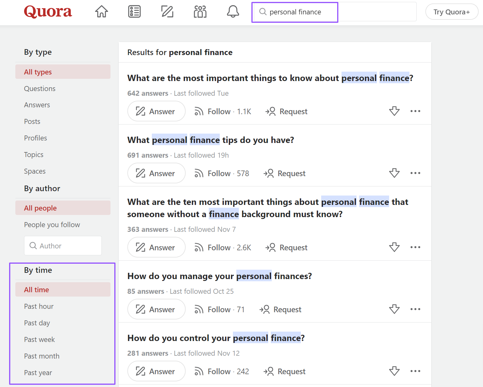Image resolution: width=483 pixels, height=387 pixels.
Task: Open the Quora Home icon
Action: (x=101, y=12)
